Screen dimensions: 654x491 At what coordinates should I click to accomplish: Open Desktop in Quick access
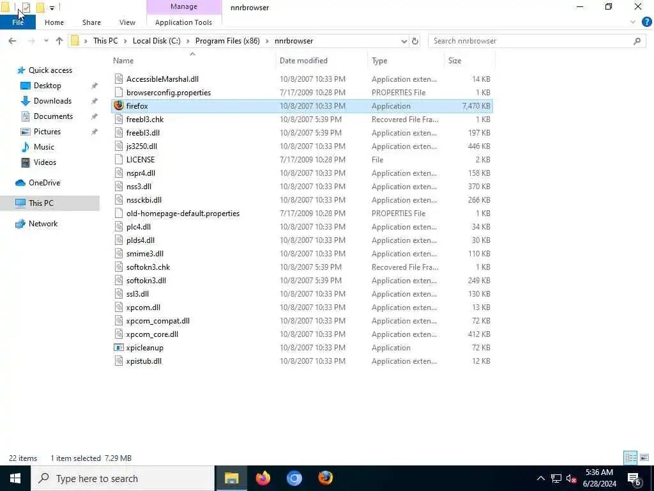47,86
